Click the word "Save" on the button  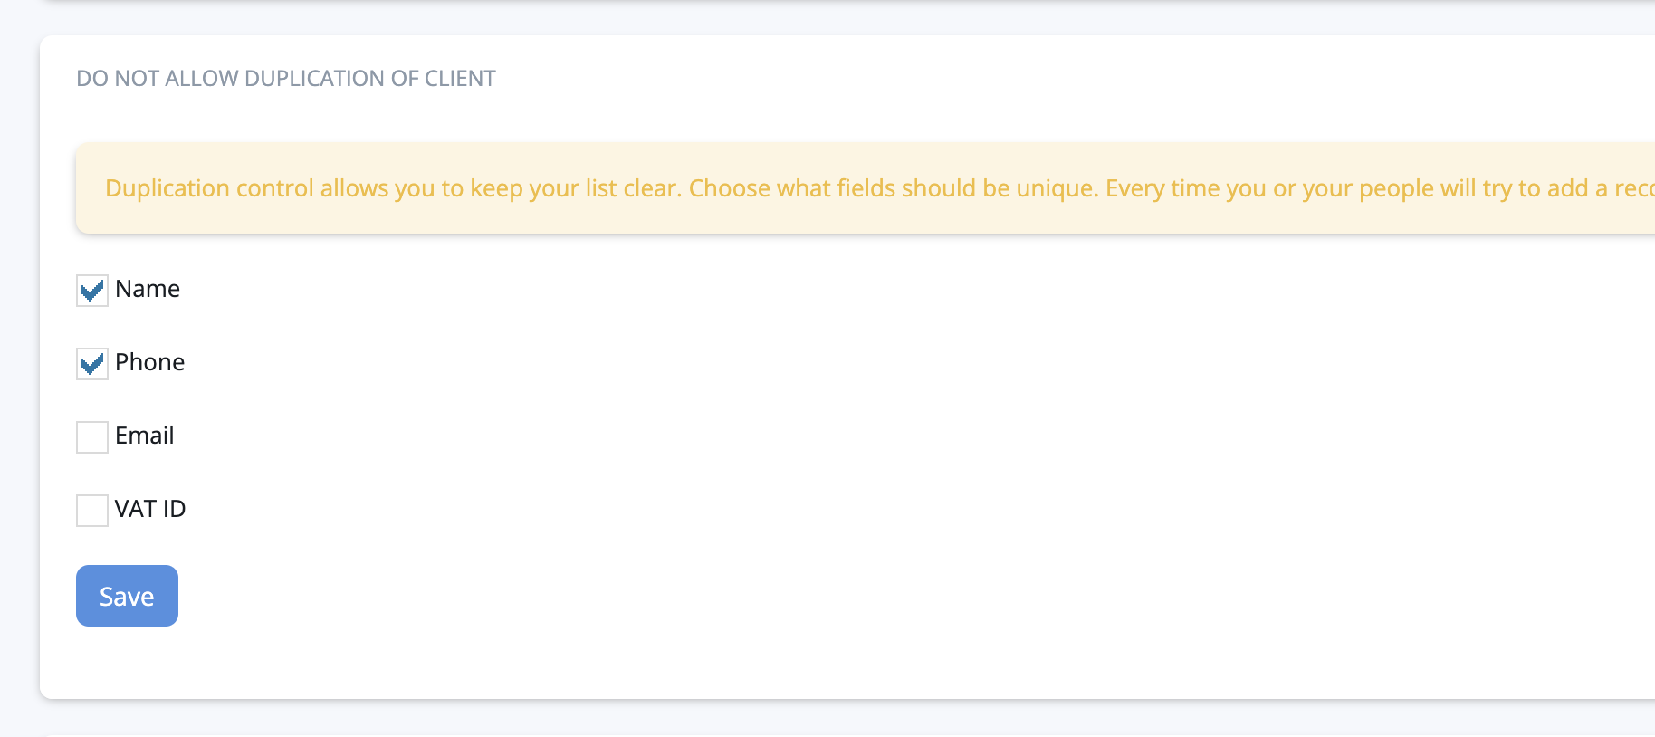[x=127, y=597]
